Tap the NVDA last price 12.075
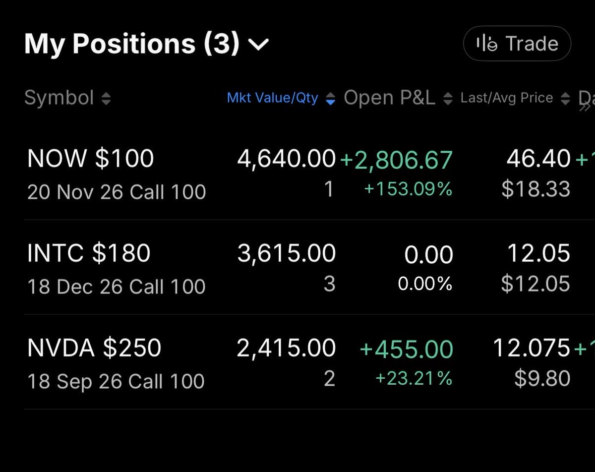Screen dimensions: 595x472 (x=532, y=348)
